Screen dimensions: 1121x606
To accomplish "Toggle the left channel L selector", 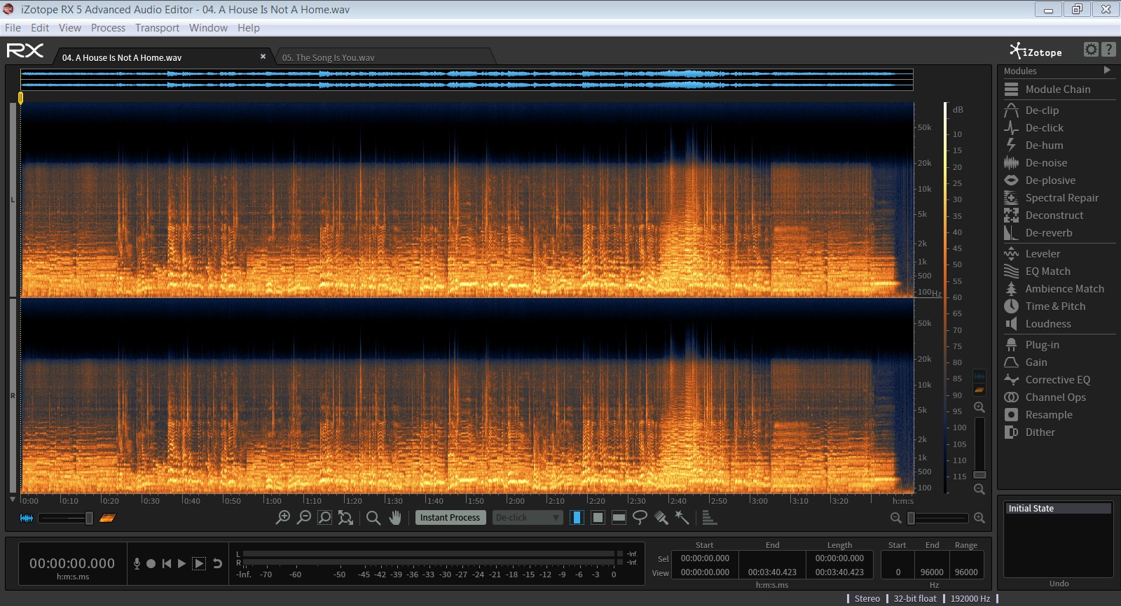I will point(13,200).
